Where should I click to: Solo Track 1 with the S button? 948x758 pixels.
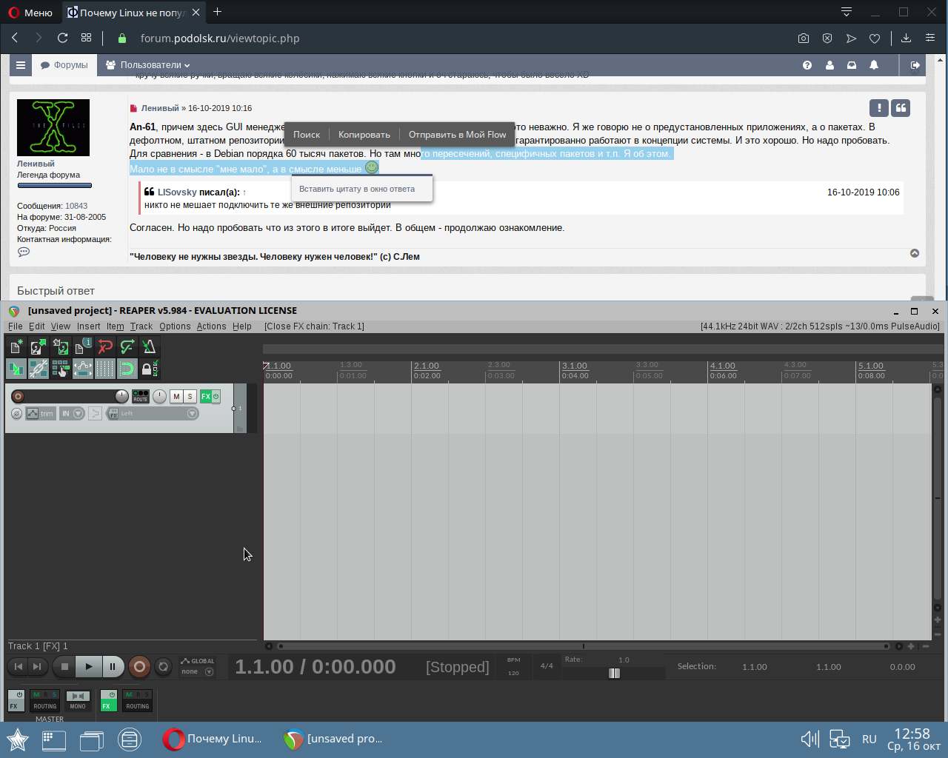click(190, 397)
